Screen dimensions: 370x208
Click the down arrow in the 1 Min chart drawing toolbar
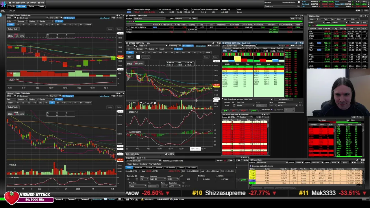pyautogui.click(x=148, y=103)
